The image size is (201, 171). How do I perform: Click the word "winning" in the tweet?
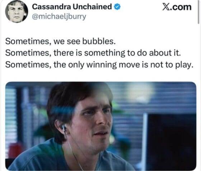coord(102,65)
